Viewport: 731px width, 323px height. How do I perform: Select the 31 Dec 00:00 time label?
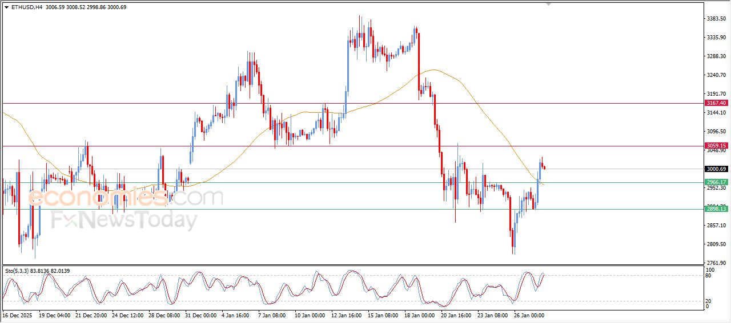pos(200,315)
